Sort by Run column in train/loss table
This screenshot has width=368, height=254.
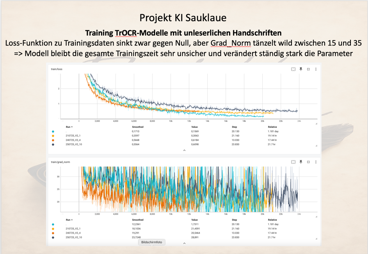point(69,127)
